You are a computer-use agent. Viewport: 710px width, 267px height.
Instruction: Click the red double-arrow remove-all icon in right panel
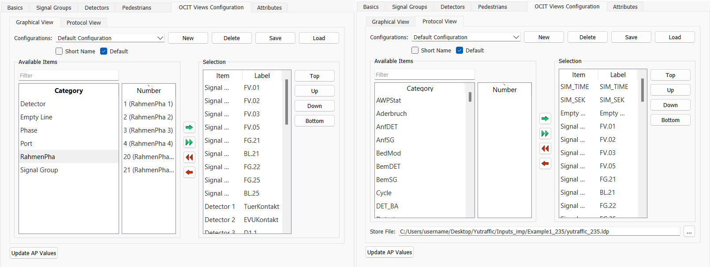545,148
